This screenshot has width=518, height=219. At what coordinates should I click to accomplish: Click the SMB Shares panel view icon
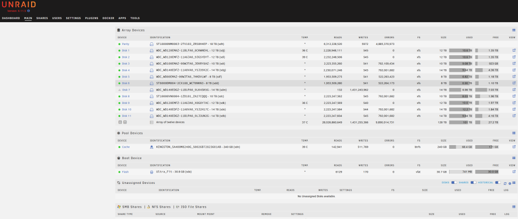coord(514,207)
